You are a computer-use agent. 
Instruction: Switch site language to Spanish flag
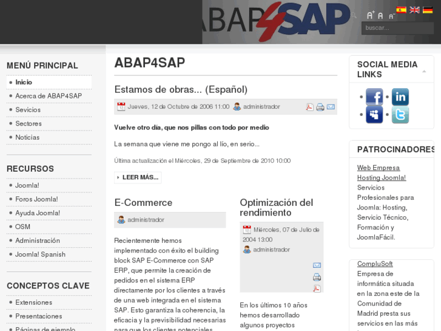tap(401, 10)
